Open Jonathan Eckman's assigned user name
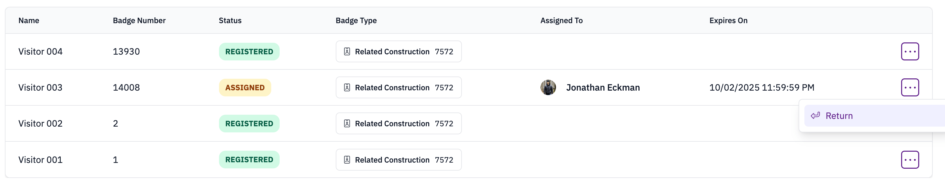945x196 pixels. click(603, 87)
